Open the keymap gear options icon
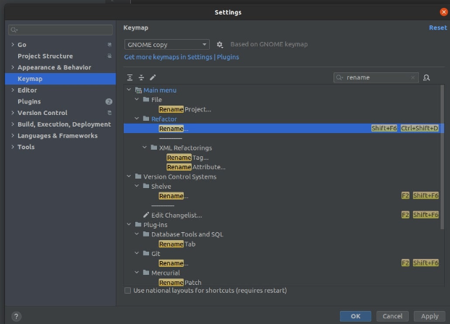Screen dimensions: 450x324 pos(220,45)
